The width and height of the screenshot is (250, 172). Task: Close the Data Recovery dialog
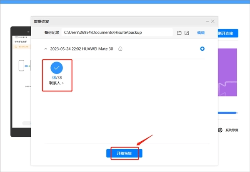click(x=213, y=21)
